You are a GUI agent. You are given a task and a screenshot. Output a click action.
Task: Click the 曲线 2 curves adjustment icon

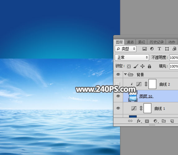point(139,84)
